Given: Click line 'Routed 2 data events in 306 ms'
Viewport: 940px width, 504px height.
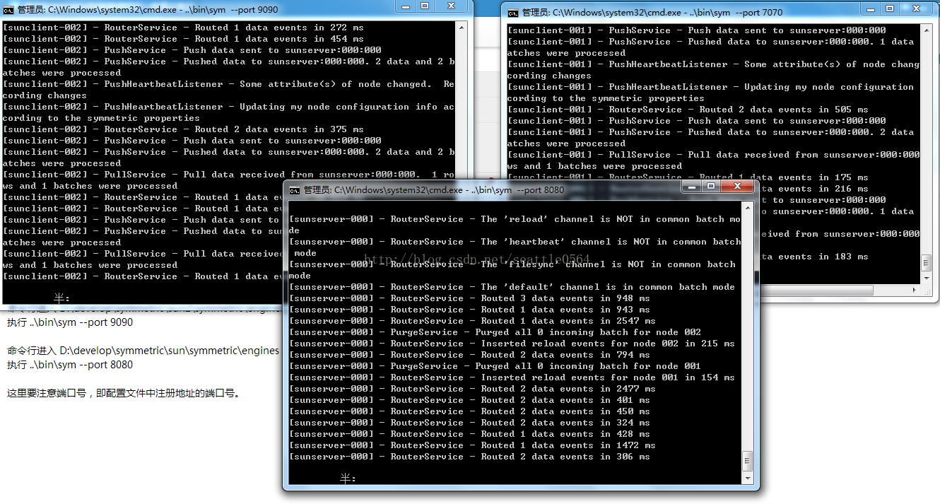Looking at the screenshot, I should click(469, 457).
